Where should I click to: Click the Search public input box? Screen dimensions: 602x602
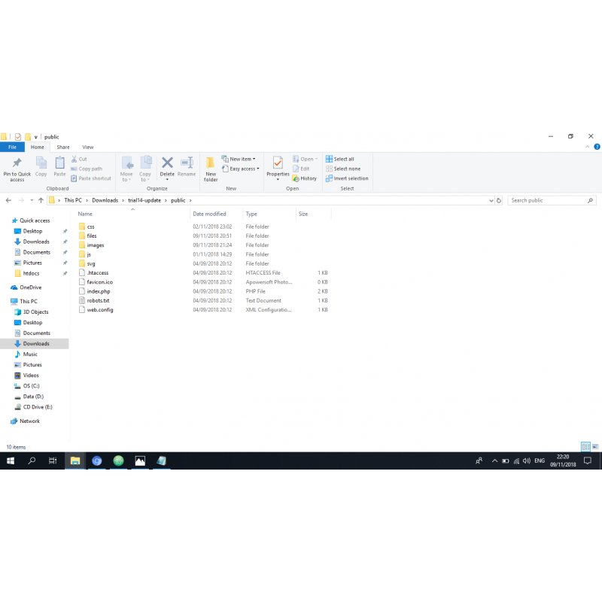[x=547, y=201]
